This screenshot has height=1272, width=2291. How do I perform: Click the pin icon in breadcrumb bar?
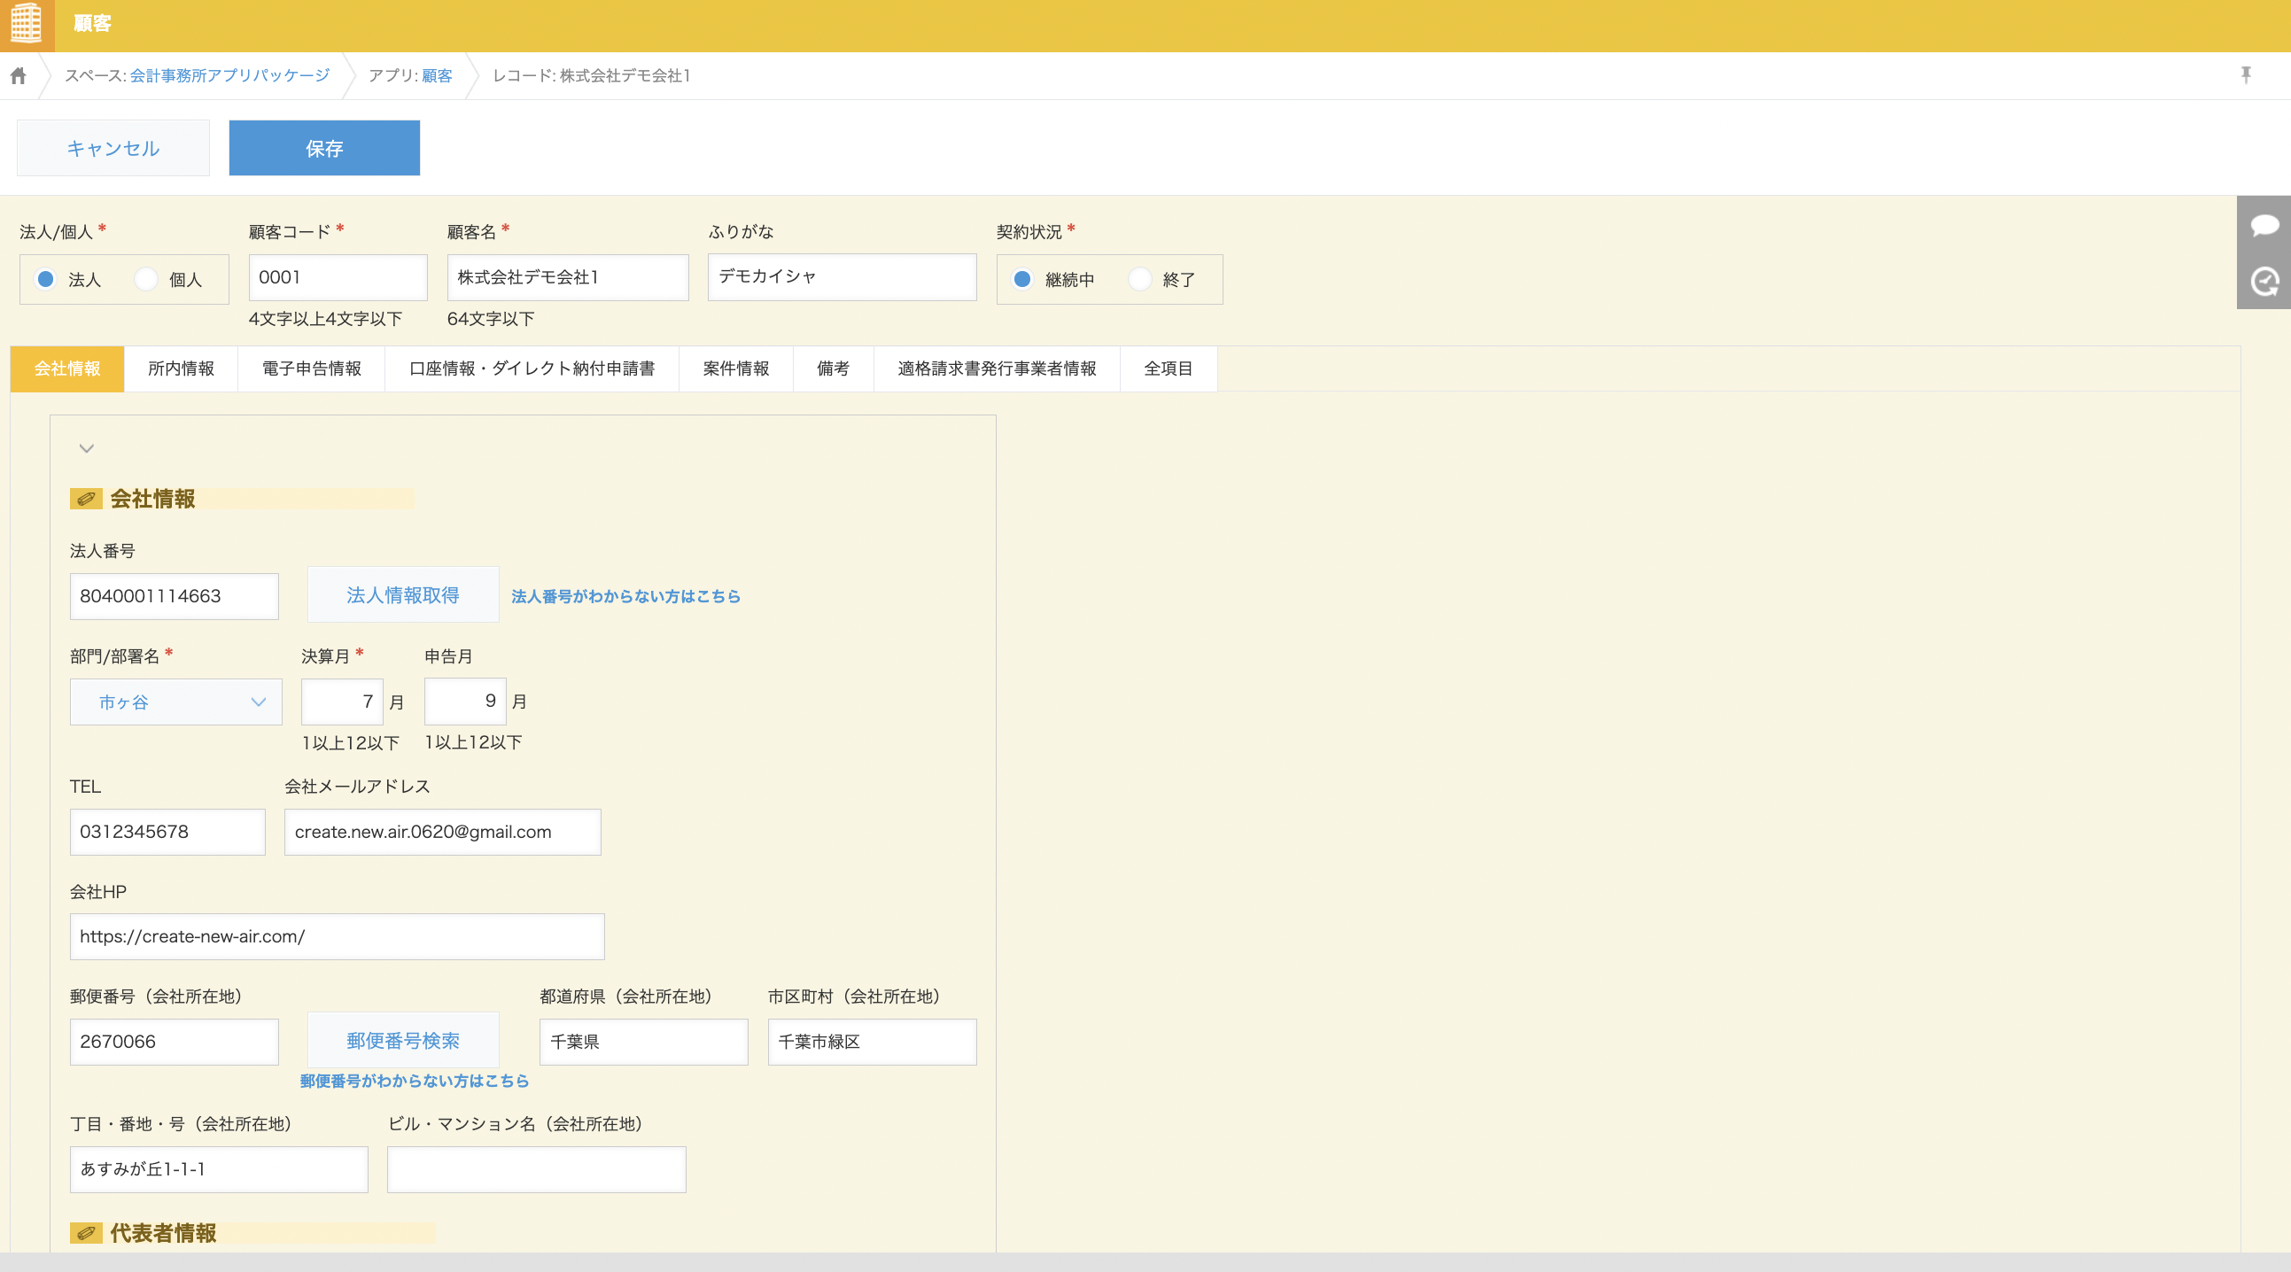tap(2246, 75)
